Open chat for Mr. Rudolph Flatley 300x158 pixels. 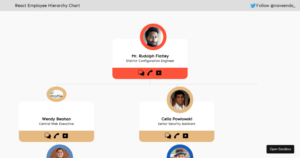tap(141, 73)
